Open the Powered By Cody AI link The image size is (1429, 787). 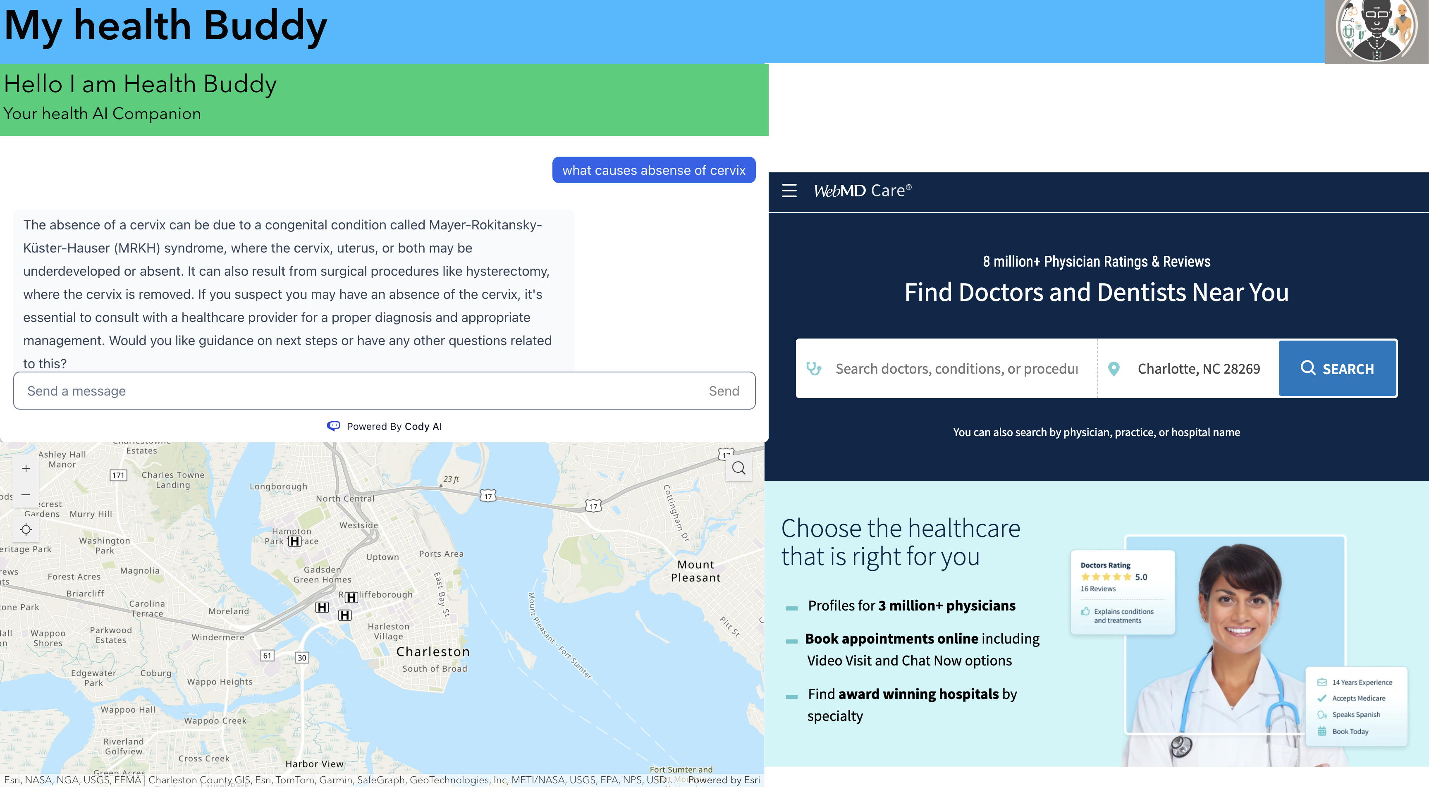pyautogui.click(x=394, y=426)
